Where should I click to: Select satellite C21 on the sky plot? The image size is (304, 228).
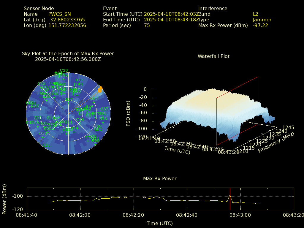point(46,145)
